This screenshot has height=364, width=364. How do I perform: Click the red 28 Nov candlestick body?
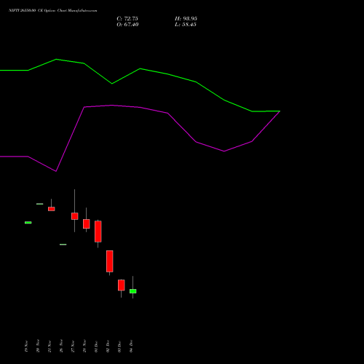(87, 223)
